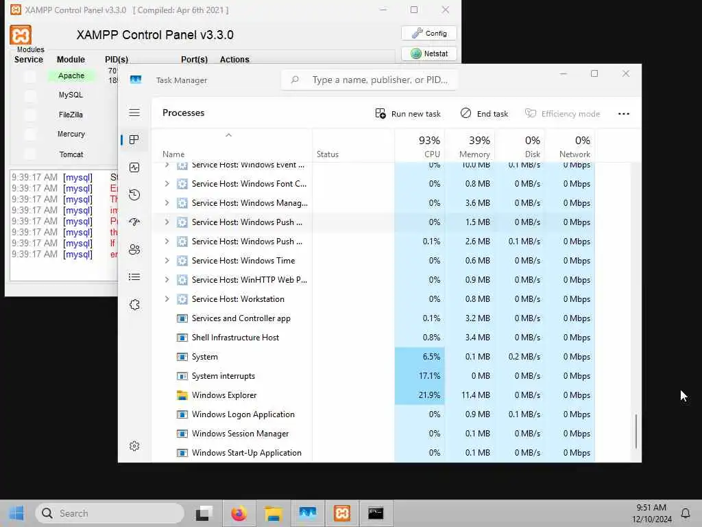The image size is (702, 527).
Task: Sort processes by Disk column
Action: 520,147
